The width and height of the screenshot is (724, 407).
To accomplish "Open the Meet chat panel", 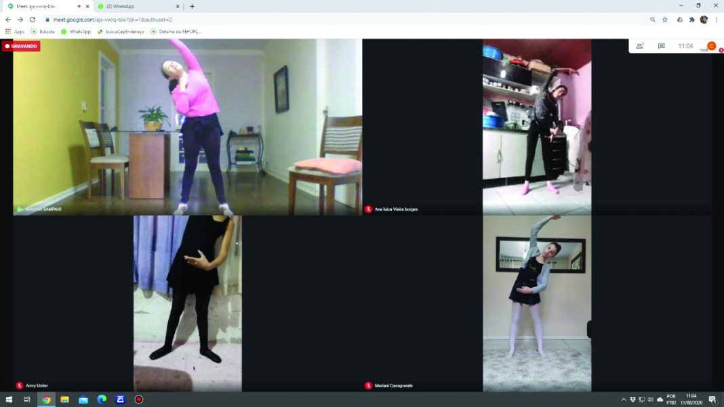I will point(662,46).
